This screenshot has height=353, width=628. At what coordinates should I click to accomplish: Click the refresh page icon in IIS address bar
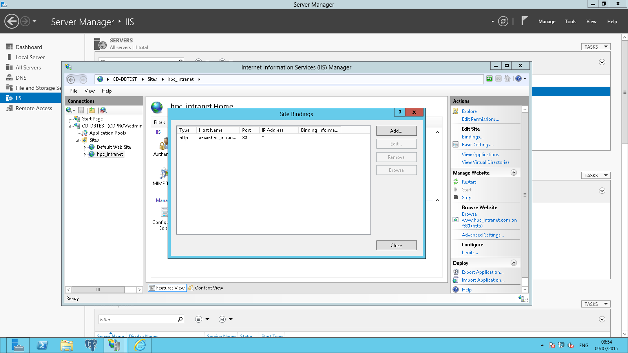coord(489,79)
